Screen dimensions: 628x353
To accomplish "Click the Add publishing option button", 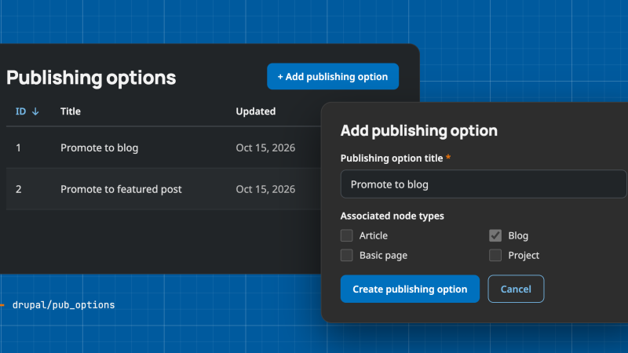I will tap(333, 76).
